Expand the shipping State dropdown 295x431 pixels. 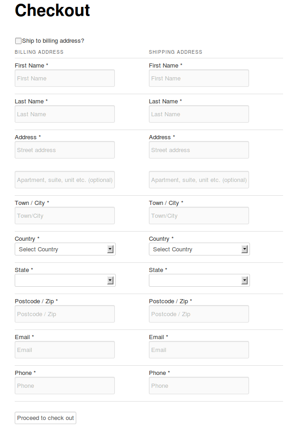click(199, 280)
